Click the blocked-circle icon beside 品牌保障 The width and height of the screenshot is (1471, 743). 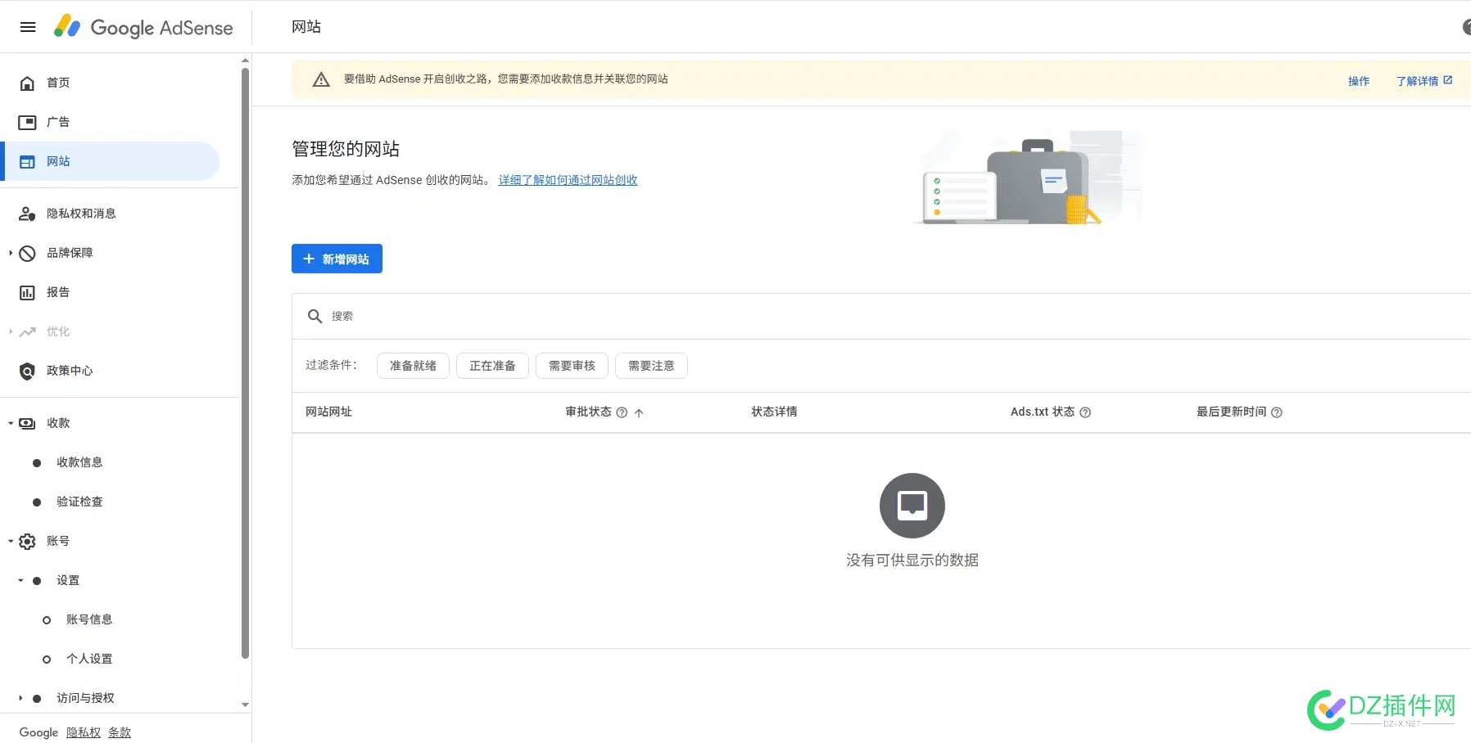coord(27,254)
